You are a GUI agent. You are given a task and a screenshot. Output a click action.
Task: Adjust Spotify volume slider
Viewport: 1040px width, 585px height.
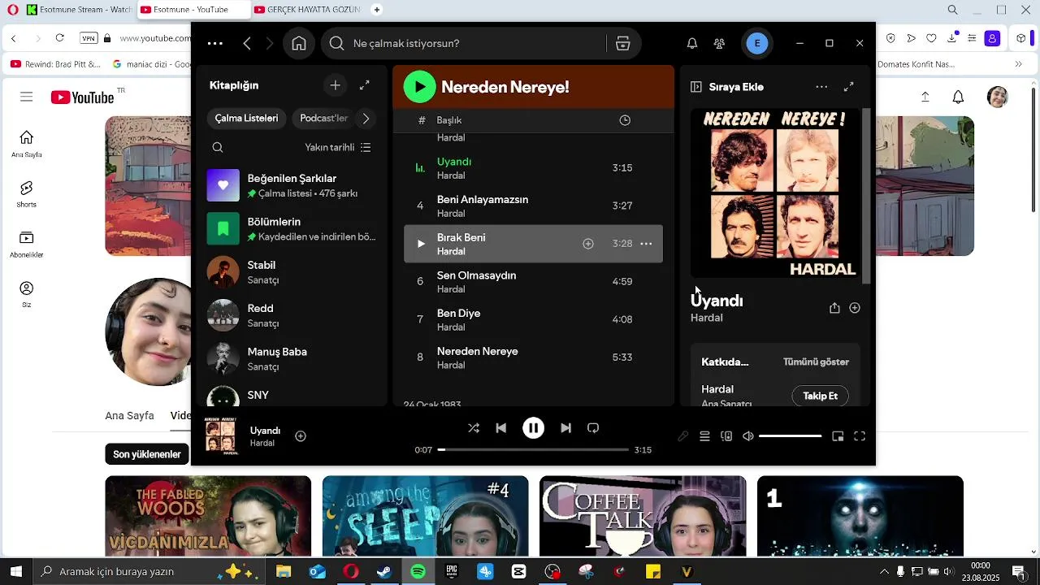(791, 436)
